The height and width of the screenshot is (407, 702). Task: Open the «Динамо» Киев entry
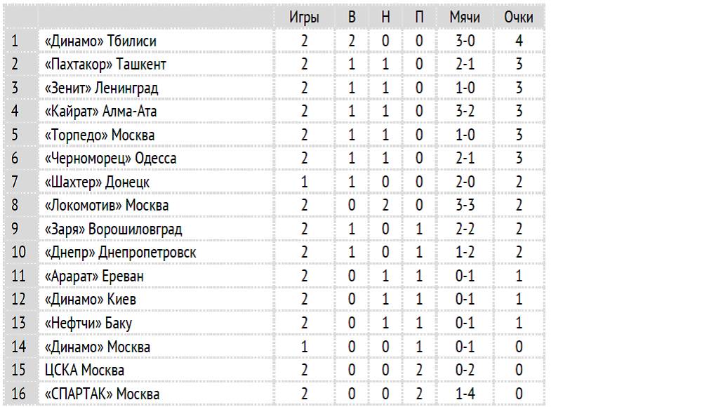[x=90, y=300]
